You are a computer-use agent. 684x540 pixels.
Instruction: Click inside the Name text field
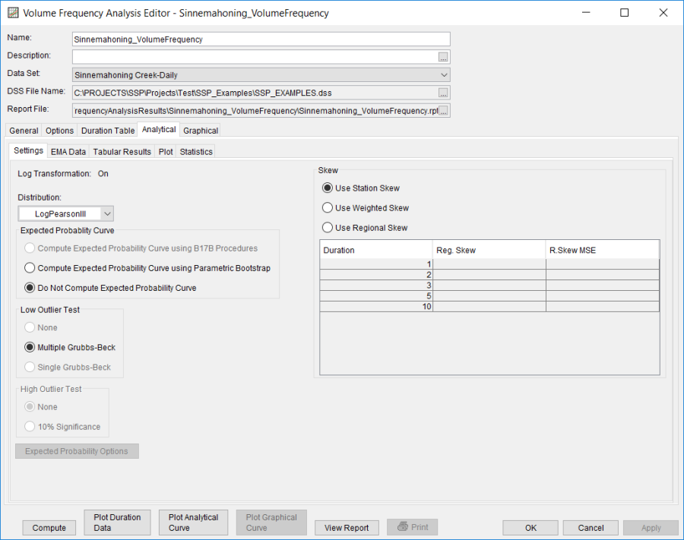click(261, 39)
